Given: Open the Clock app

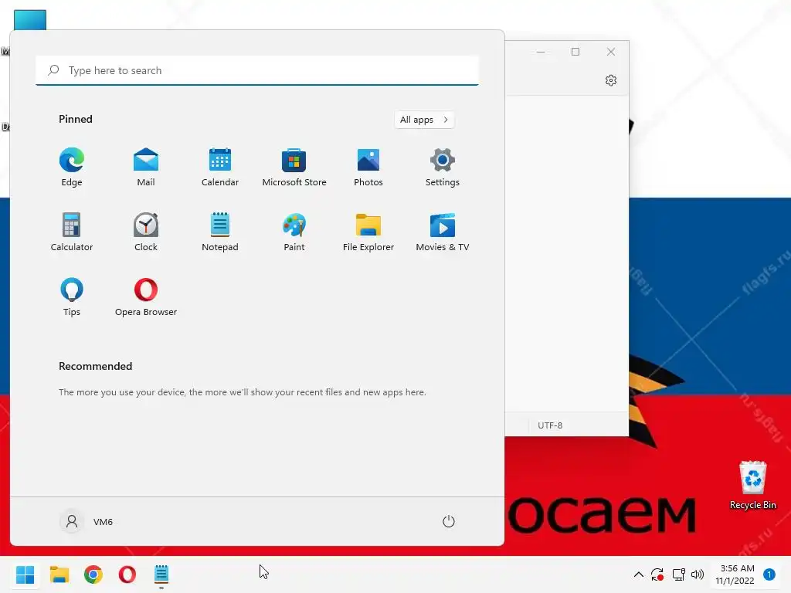Looking at the screenshot, I should pyautogui.click(x=146, y=232).
